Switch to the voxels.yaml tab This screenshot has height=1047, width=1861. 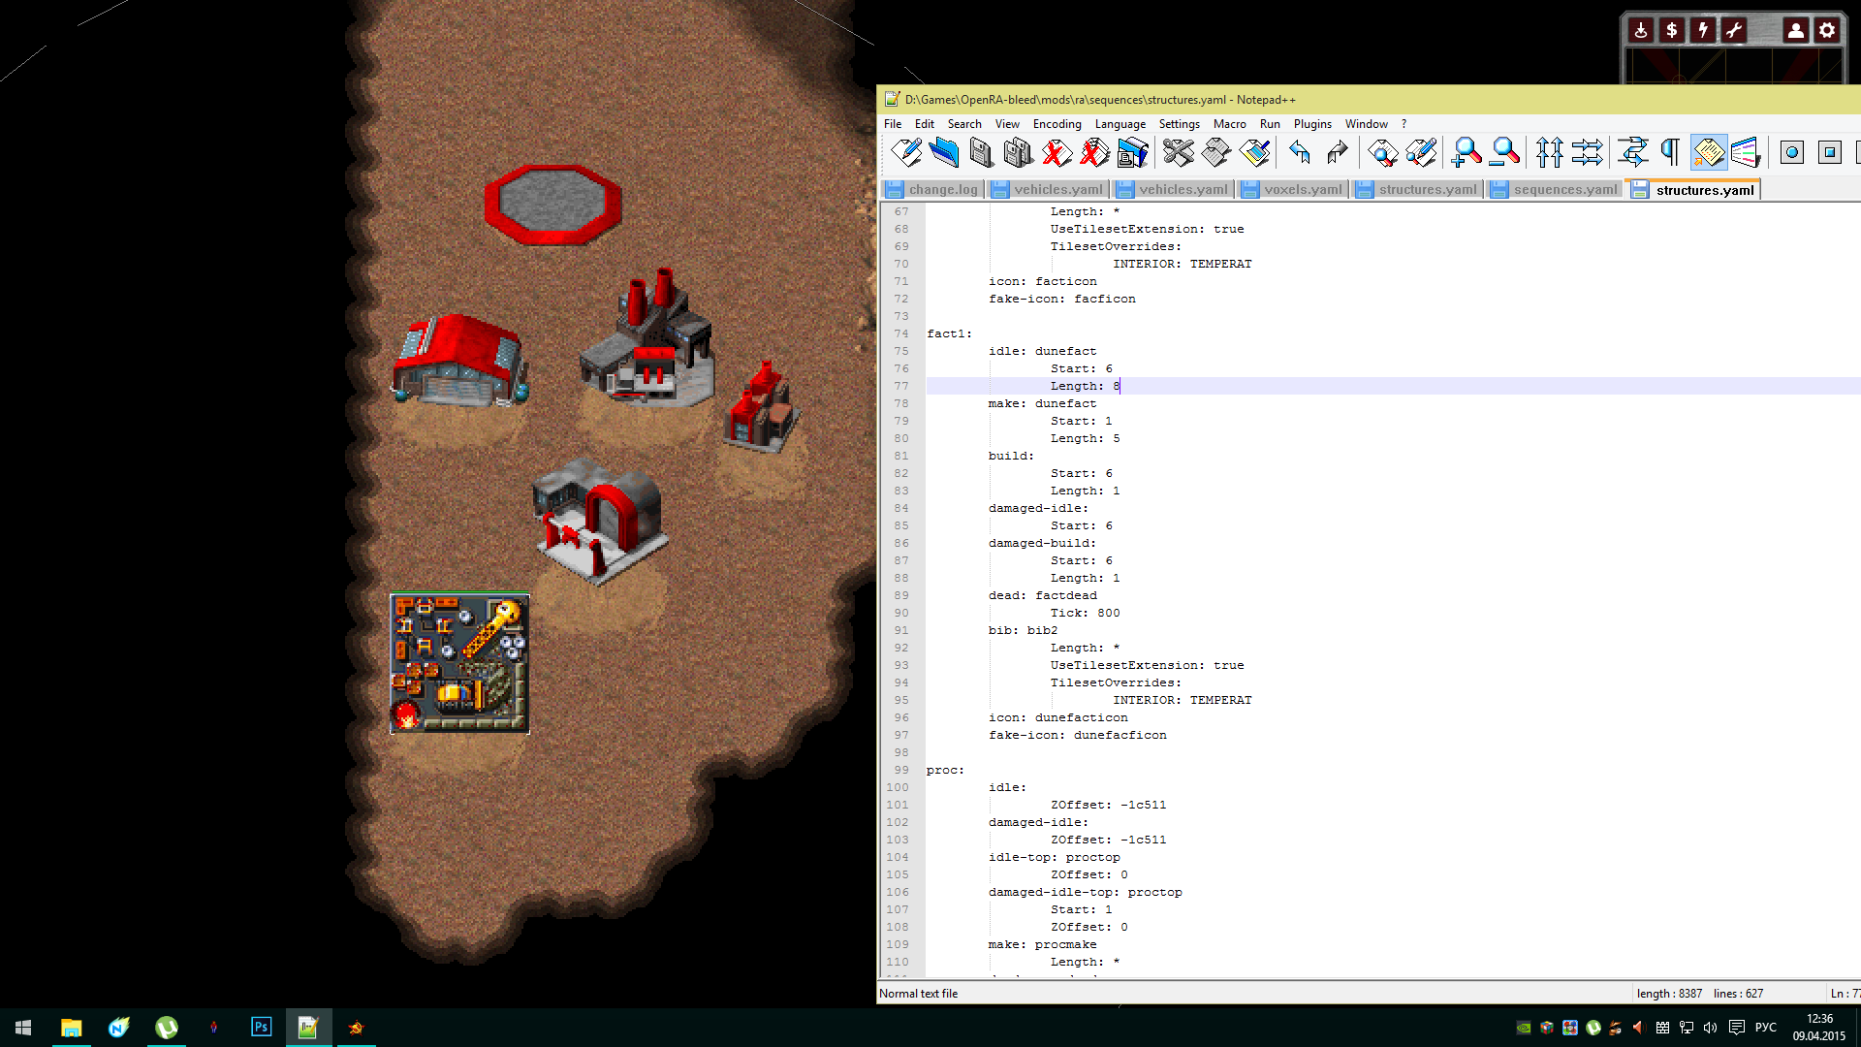tap(1293, 190)
